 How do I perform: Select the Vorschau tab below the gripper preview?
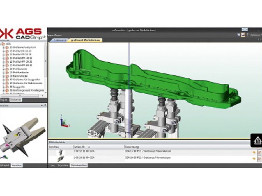pyautogui.click(x=17, y=165)
